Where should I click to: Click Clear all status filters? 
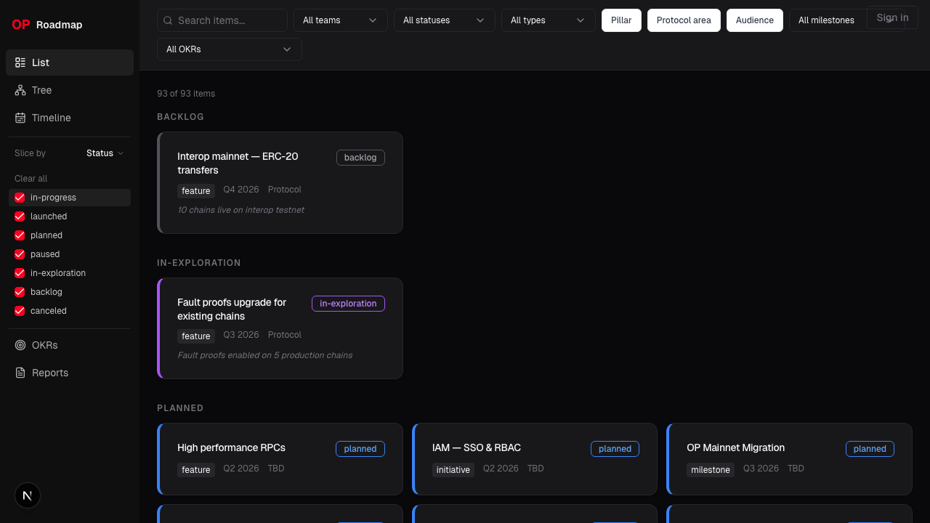pos(31,179)
